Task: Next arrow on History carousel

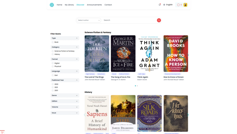Action: (188, 115)
